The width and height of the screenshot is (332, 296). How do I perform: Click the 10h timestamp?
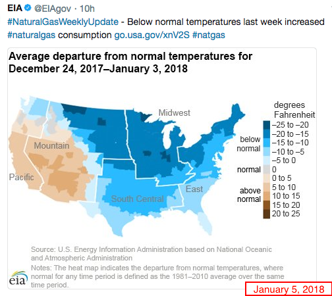point(87,9)
